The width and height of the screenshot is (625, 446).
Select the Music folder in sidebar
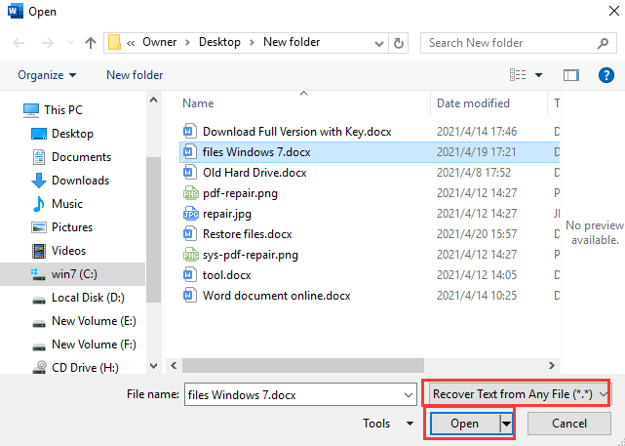66,204
